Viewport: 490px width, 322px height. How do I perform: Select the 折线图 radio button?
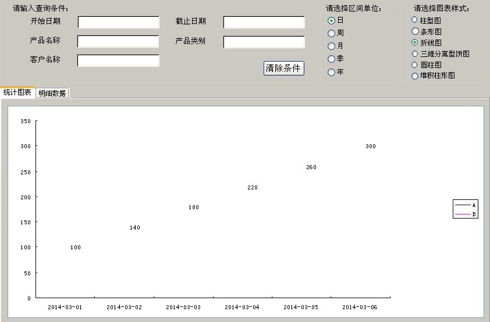point(415,42)
